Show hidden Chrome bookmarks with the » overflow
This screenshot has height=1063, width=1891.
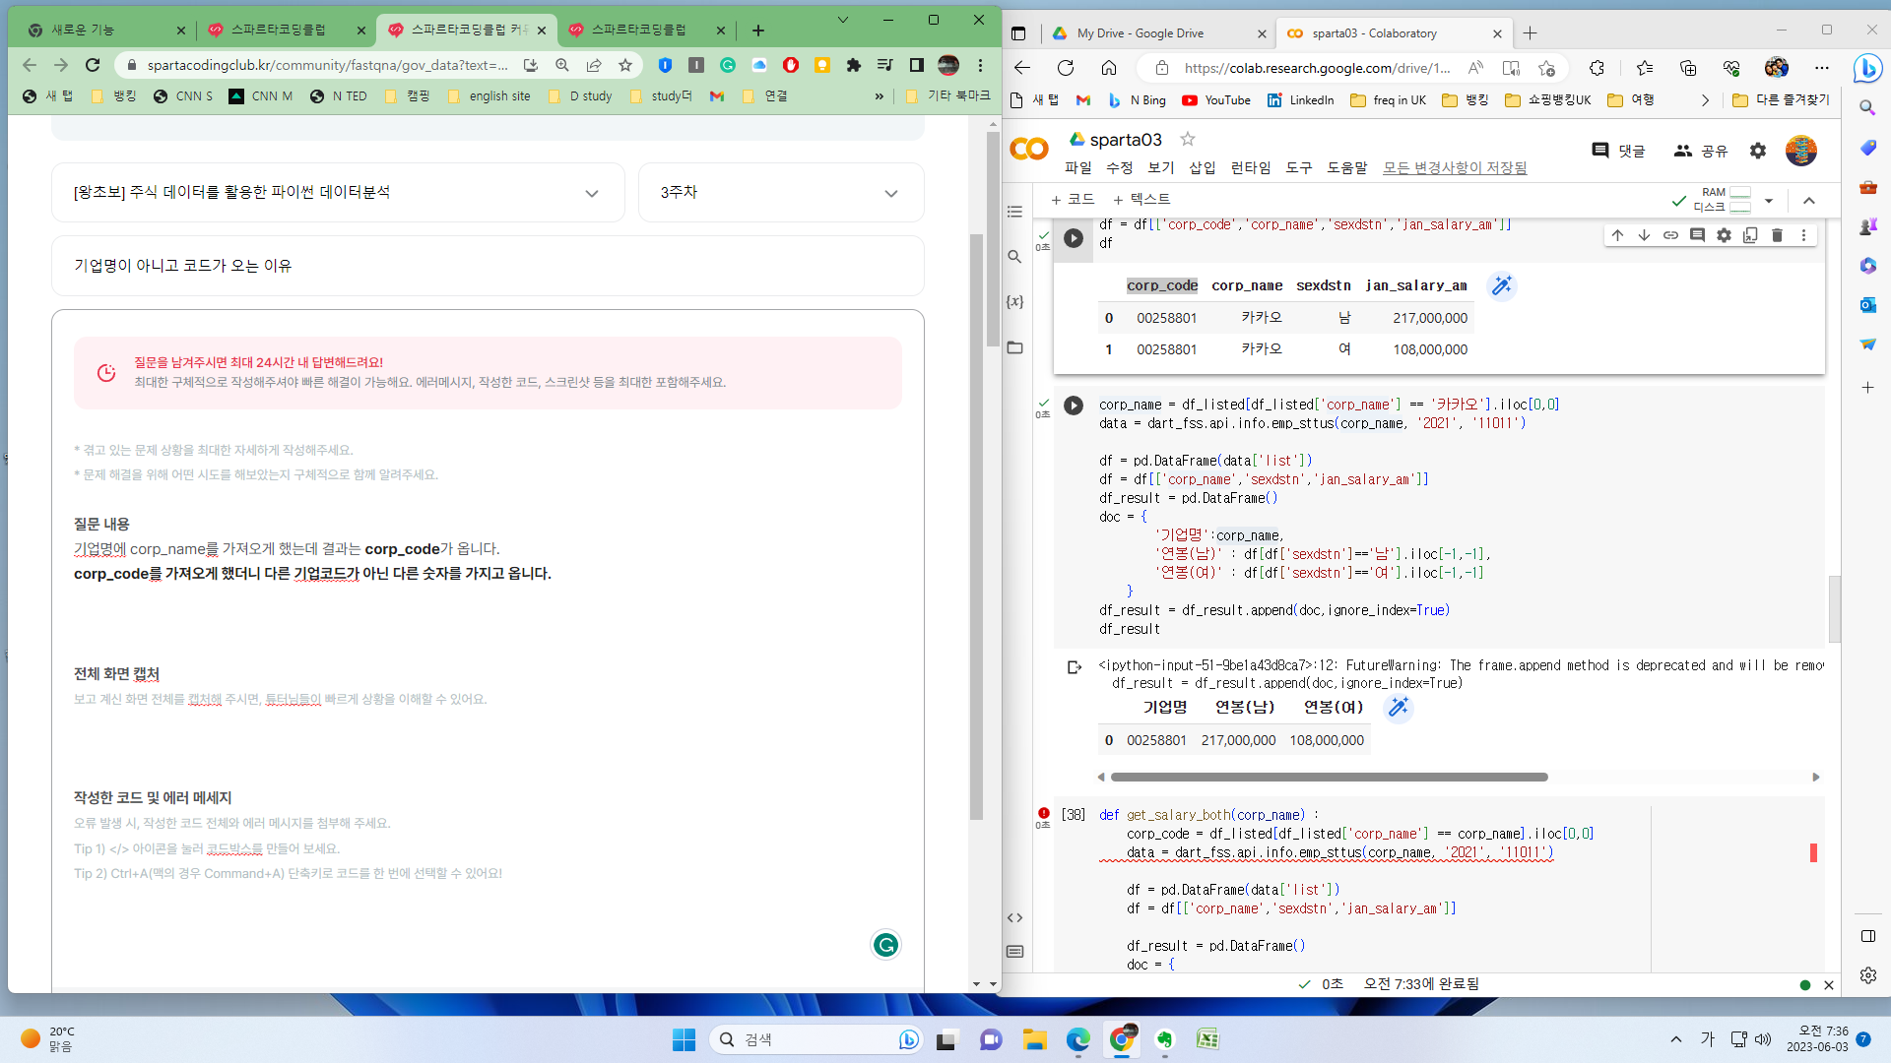(879, 96)
